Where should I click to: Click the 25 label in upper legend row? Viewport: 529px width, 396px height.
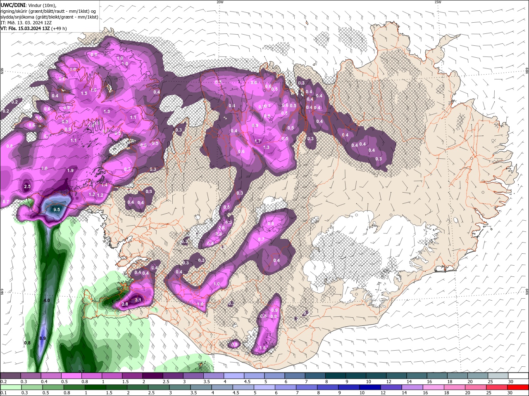coord(491,382)
